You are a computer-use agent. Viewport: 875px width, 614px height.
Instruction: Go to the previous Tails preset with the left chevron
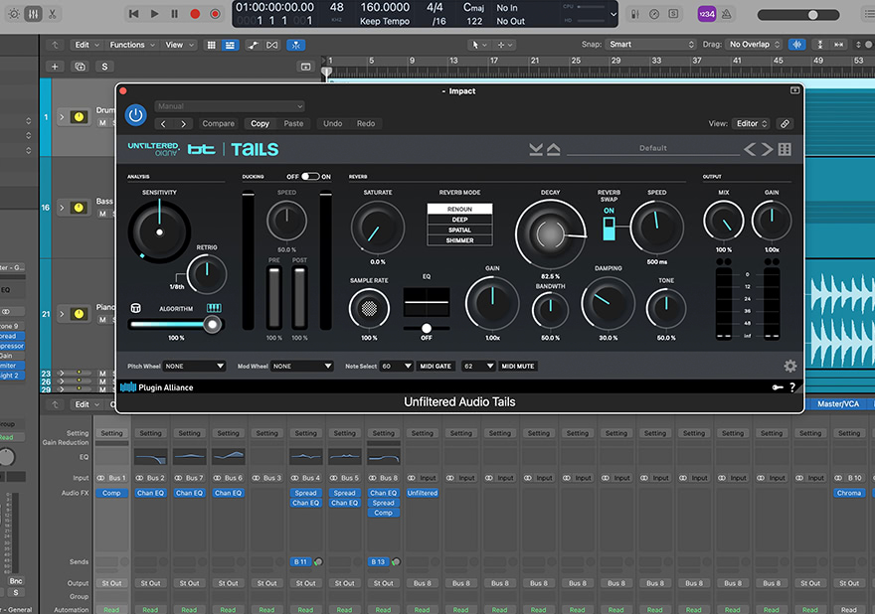tap(750, 149)
